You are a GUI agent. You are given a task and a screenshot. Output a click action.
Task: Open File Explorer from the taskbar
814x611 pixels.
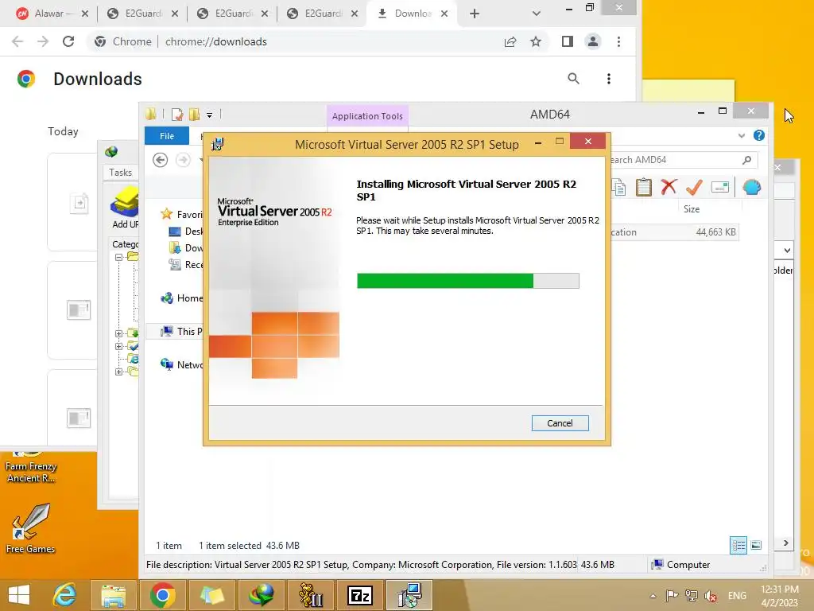[113, 594]
